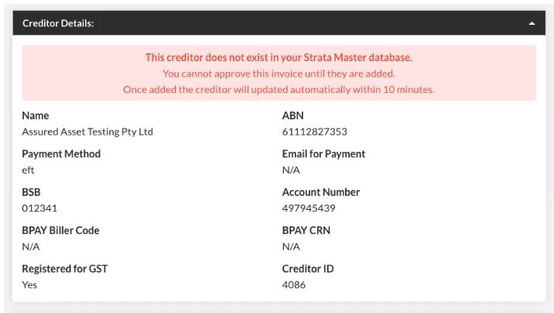The image size is (554, 313).
Task: Click the Creditor ID value 4086
Action: (293, 284)
